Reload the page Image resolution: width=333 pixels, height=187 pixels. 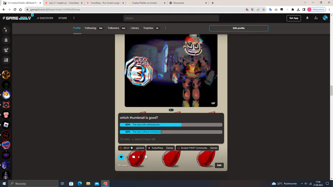click(x=15, y=10)
